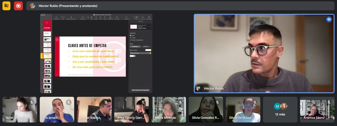The image size is (337, 126).
Task: Open the Relleno de color dropdown
Action: (140, 53)
